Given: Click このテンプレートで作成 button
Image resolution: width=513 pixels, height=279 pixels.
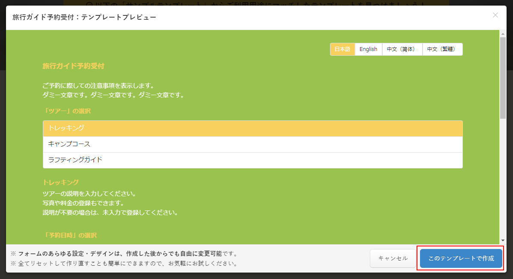Looking at the screenshot, I should (461, 258).
